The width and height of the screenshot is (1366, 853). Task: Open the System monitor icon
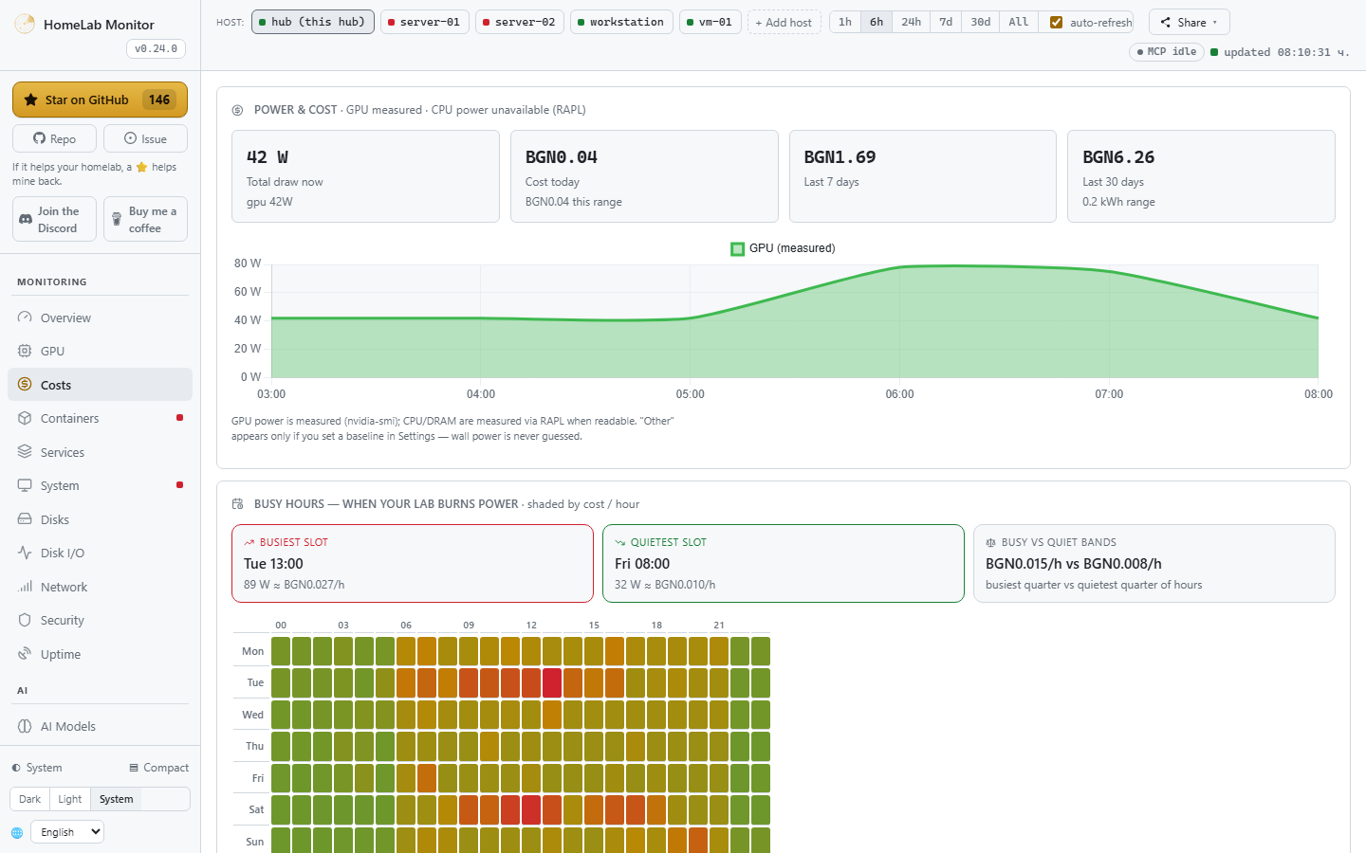pos(25,485)
